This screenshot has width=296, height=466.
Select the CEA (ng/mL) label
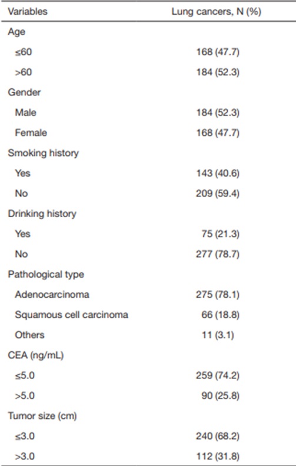[x=36, y=355]
